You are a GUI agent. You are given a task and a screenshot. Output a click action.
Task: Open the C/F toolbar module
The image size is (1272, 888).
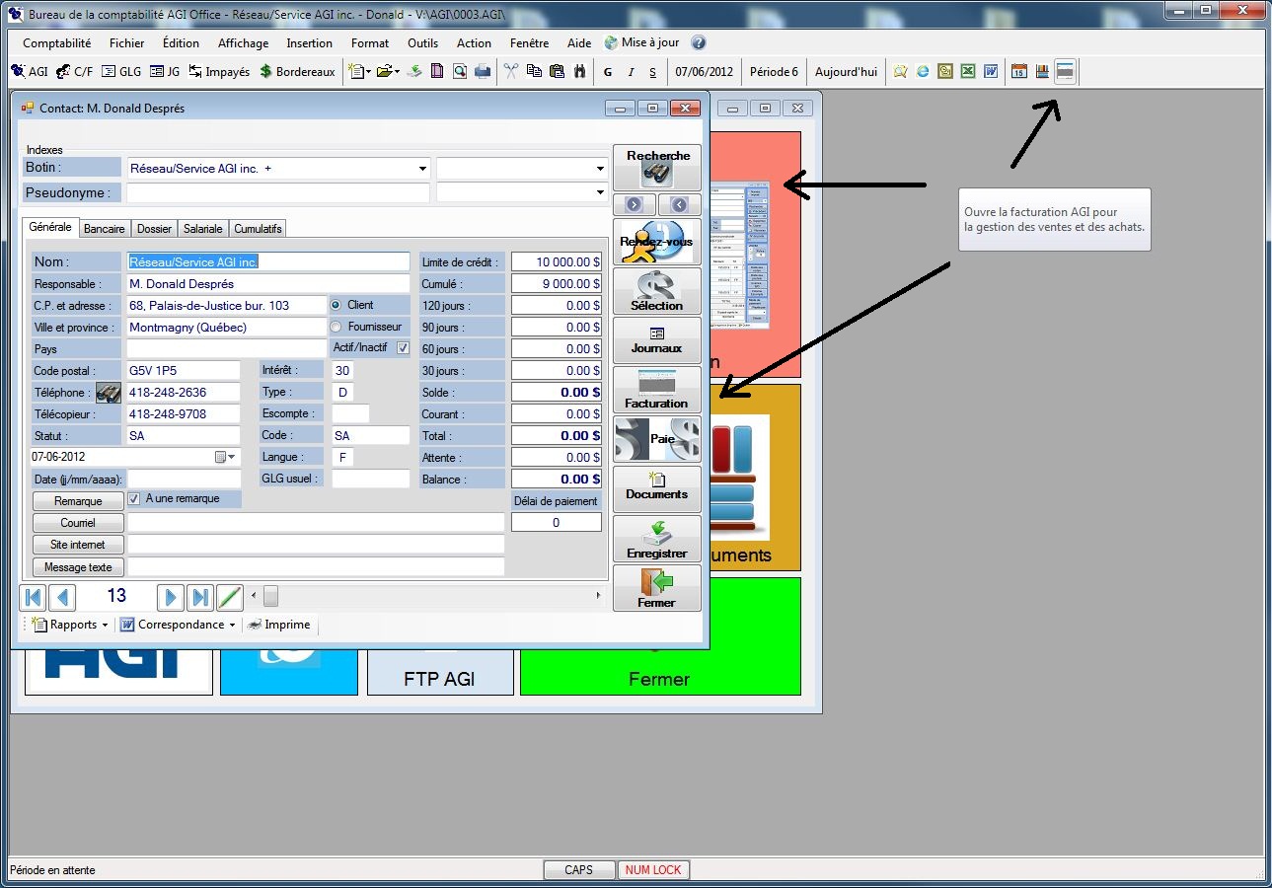point(74,72)
